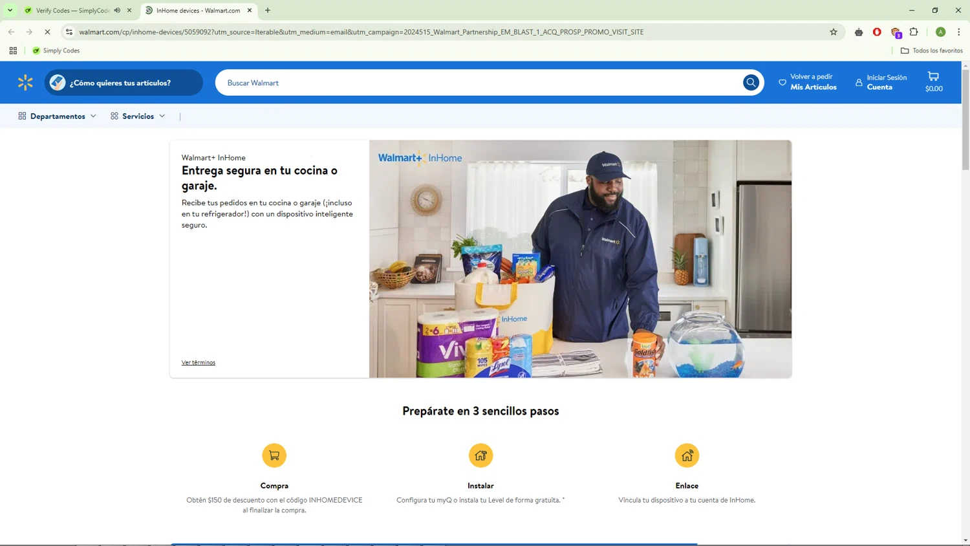Click the 'Prepárate en 3 sencillos pasos' heading
Viewport: 970px width, 546px height.
(x=480, y=411)
